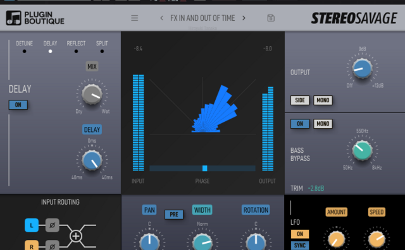
Task: Open the hamburger menu icon
Action: coord(134,18)
